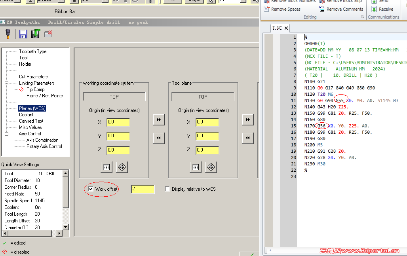Click the blue floppy disk save icon
The image size is (407, 256).
(x=23, y=34)
